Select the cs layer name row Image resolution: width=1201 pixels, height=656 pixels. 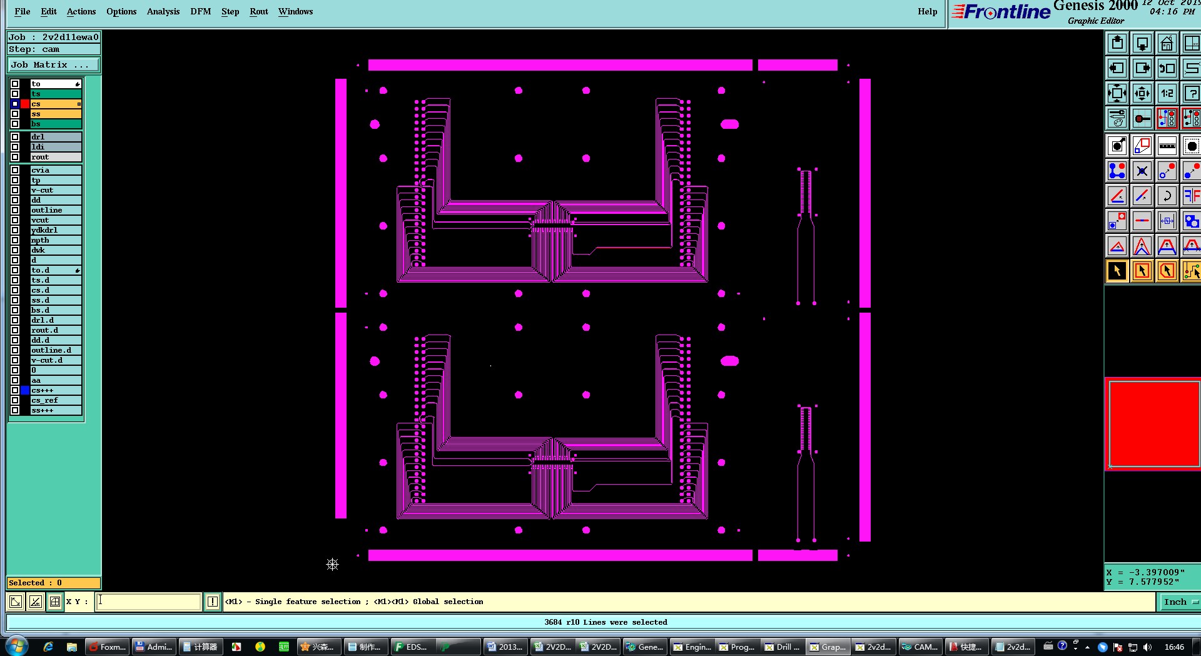56,104
